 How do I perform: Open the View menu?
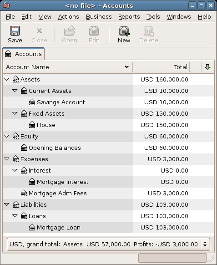pos(45,17)
